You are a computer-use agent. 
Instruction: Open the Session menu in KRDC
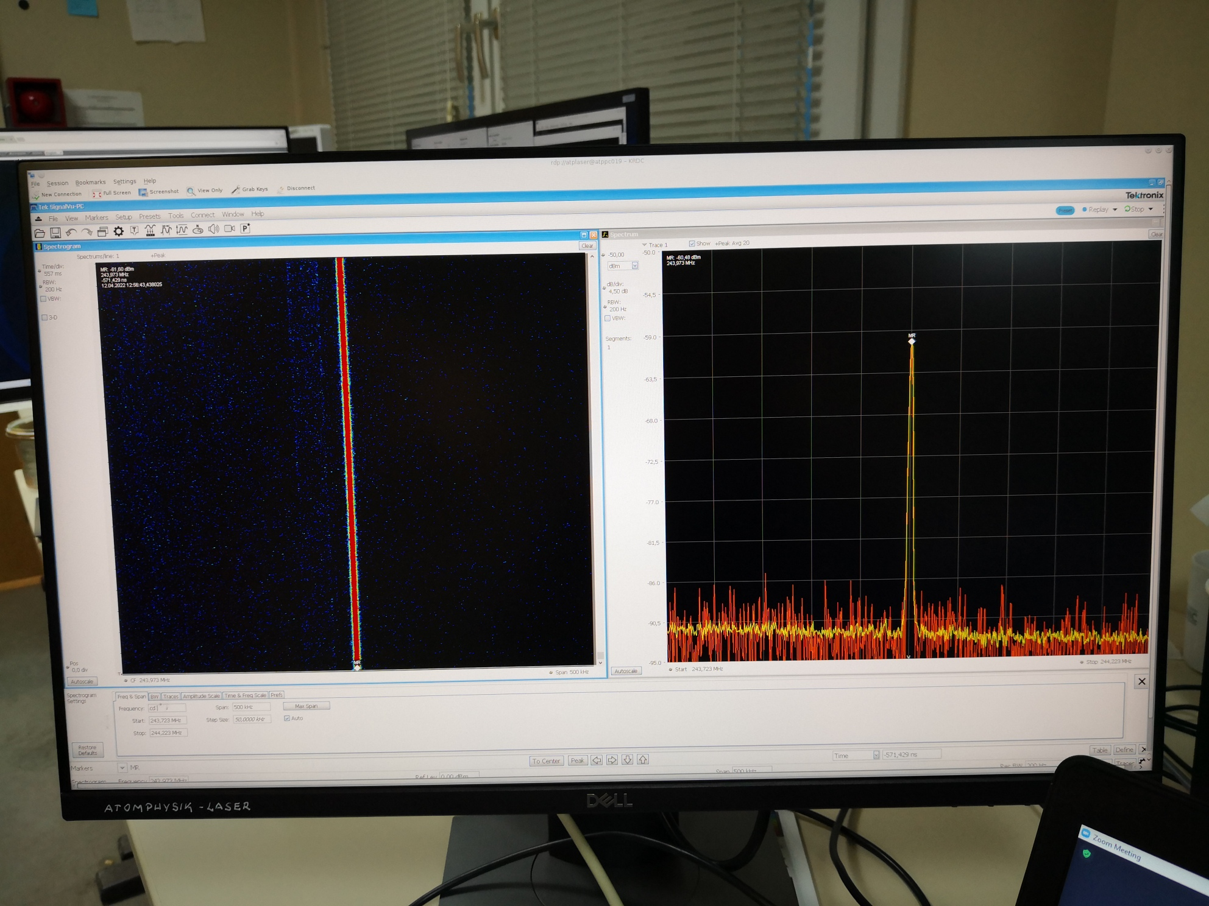point(57,183)
